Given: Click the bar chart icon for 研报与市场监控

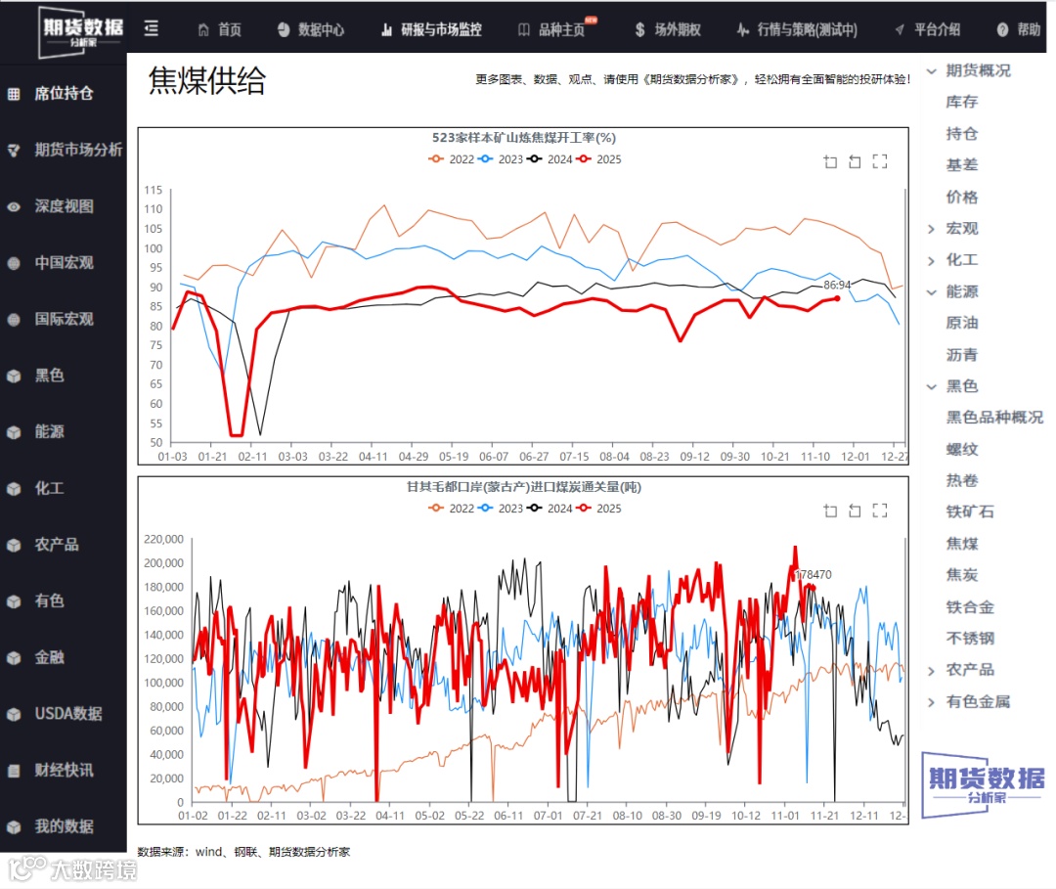Looking at the screenshot, I should point(386,29).
